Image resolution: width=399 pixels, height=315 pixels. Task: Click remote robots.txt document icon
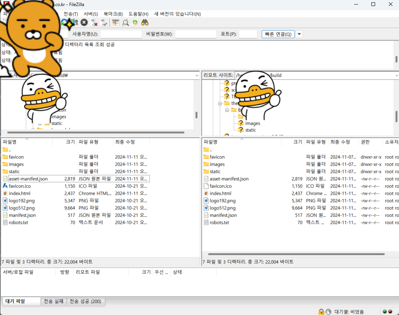click(x=206, y=223)
